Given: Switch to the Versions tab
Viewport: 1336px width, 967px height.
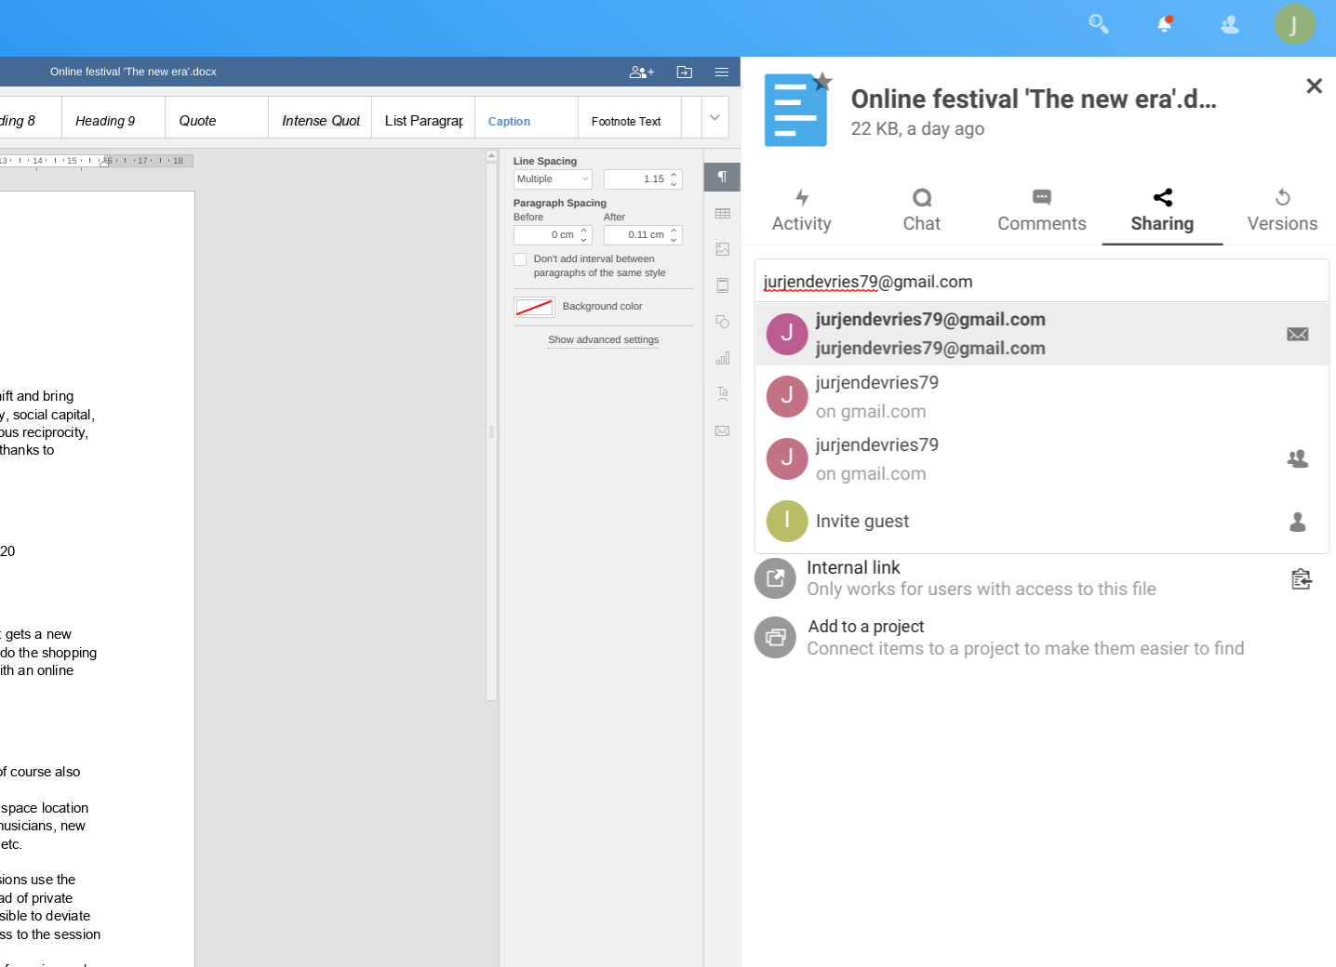Looking at the screenshot, I should coord(1282,211).
